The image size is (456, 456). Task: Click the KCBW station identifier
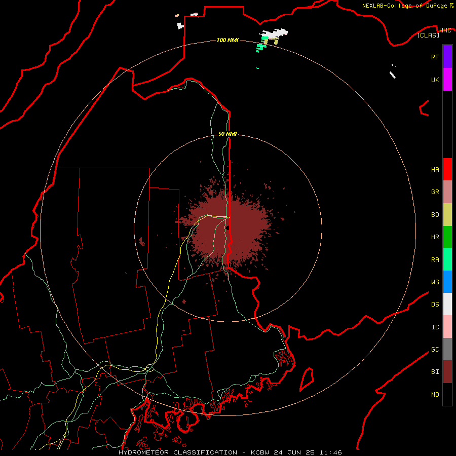260,452
